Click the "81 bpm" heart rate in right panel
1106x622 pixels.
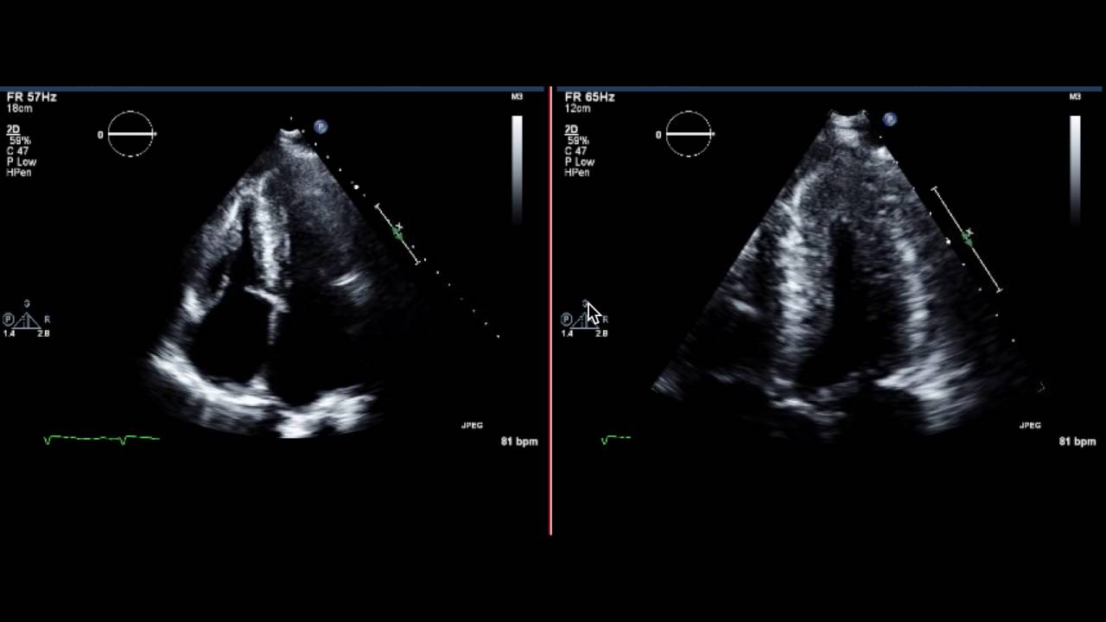tap(1077, 441)
